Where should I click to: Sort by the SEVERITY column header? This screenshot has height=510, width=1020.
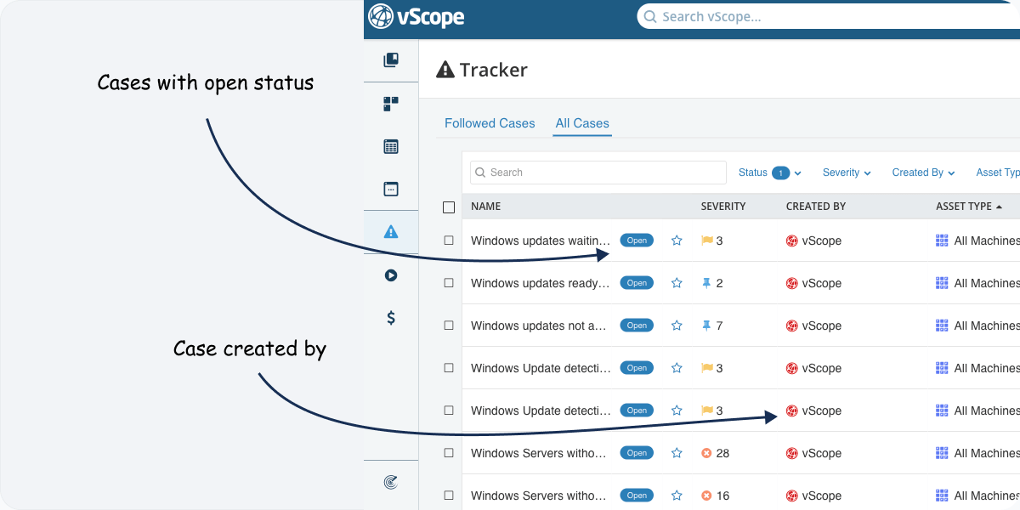[723, 207]
